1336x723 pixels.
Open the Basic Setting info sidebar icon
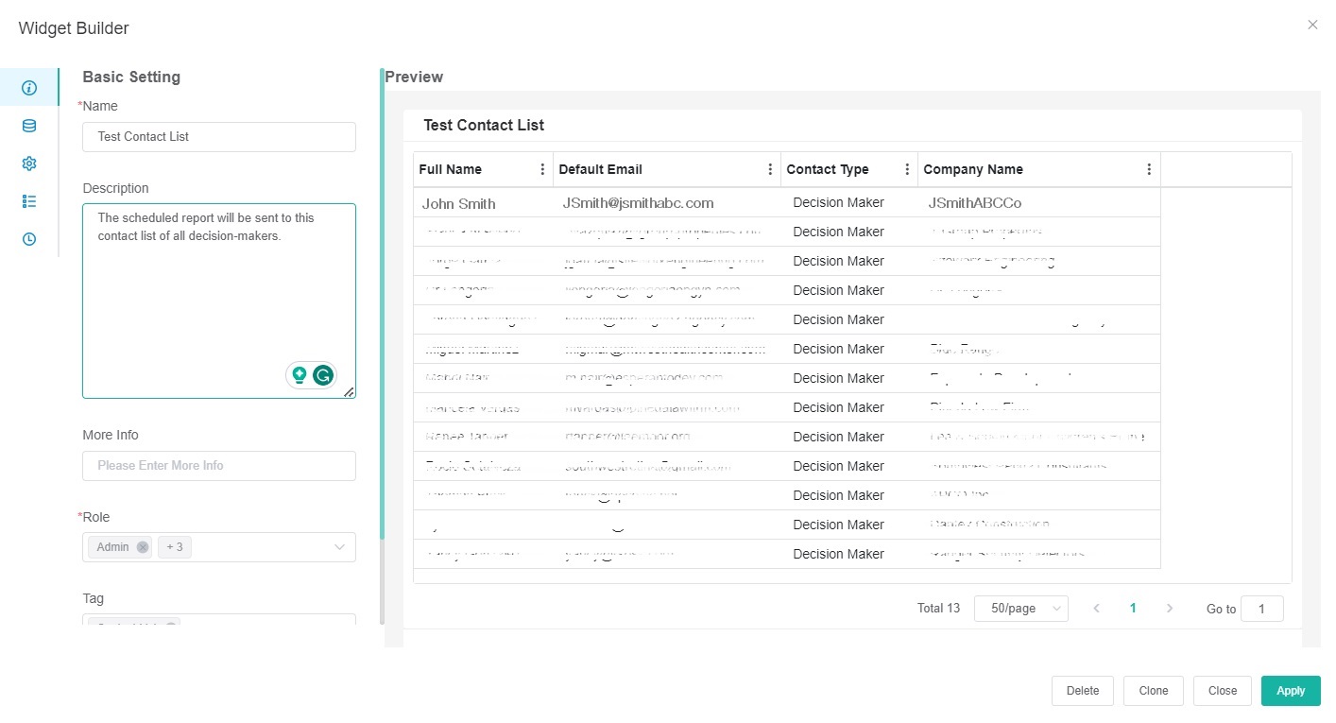[x=29, y=88]
